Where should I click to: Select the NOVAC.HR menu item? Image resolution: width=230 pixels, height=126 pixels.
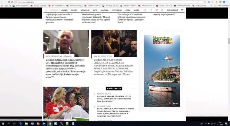click(85, 10)
